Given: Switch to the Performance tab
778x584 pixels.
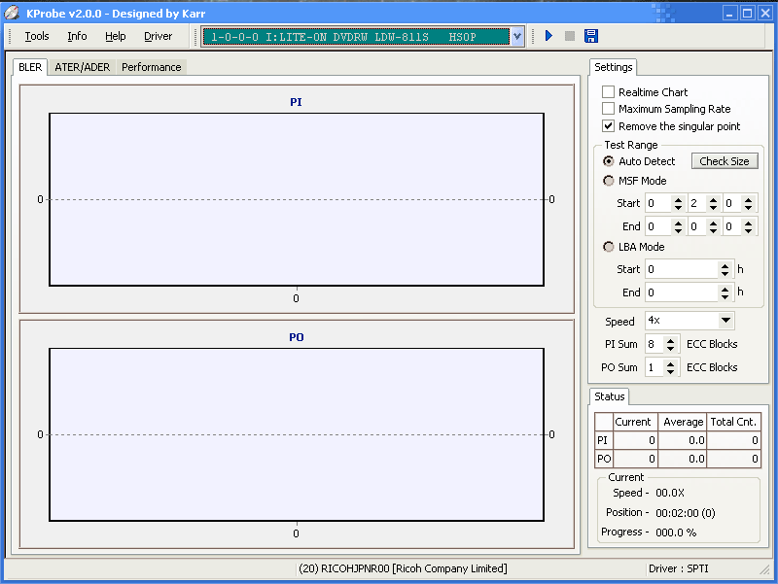Looking at the screenshot, I should click(x=151, y=67).
